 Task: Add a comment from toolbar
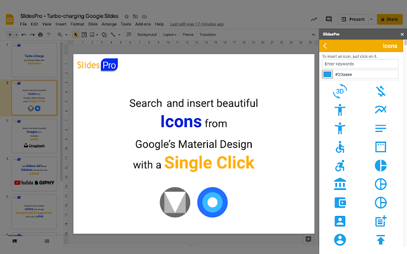point(128,34)
